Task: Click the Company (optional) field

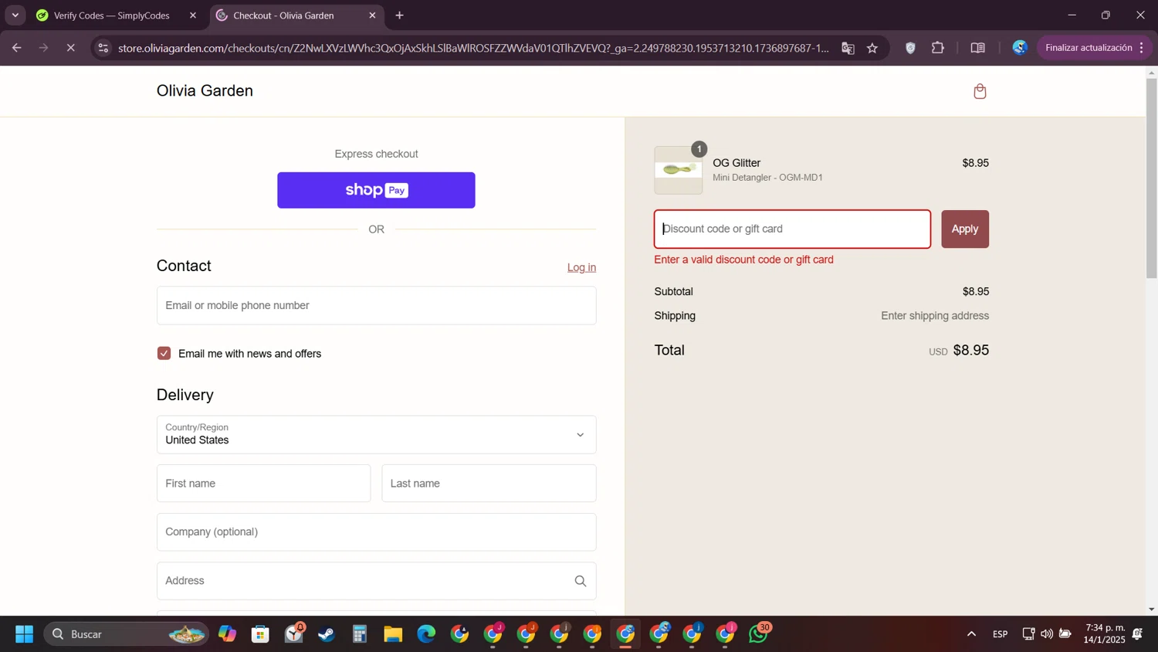Action: (376, 532)
